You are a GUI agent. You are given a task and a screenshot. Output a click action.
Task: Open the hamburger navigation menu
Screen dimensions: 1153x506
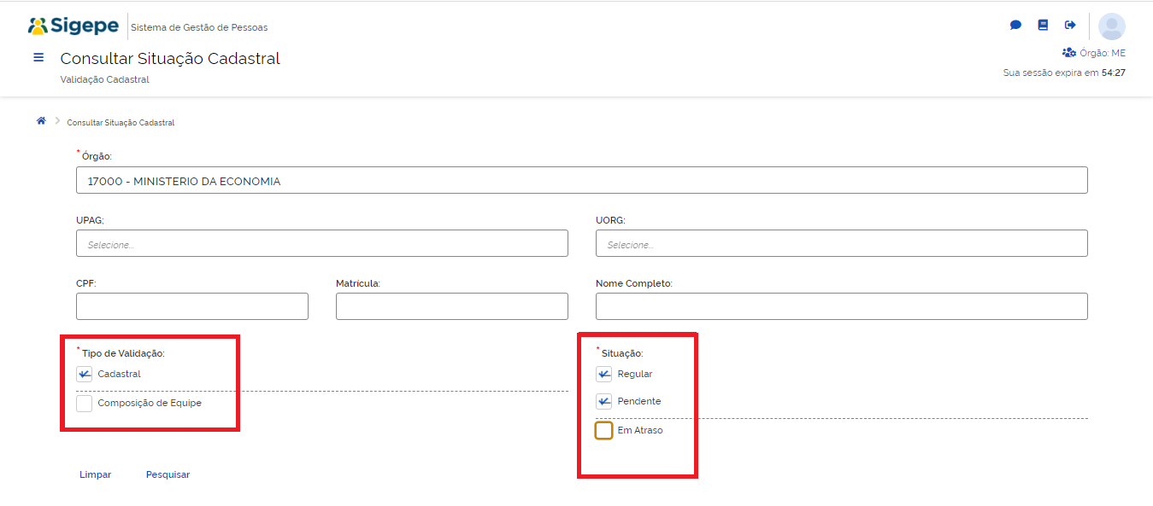38,58
